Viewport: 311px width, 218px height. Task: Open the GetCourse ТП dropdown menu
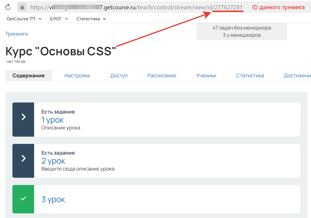click(x=24, y=19)
